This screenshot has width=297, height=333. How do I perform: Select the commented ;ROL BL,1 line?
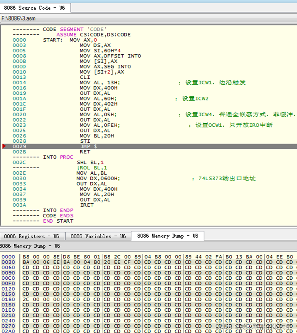click(92, 167)
